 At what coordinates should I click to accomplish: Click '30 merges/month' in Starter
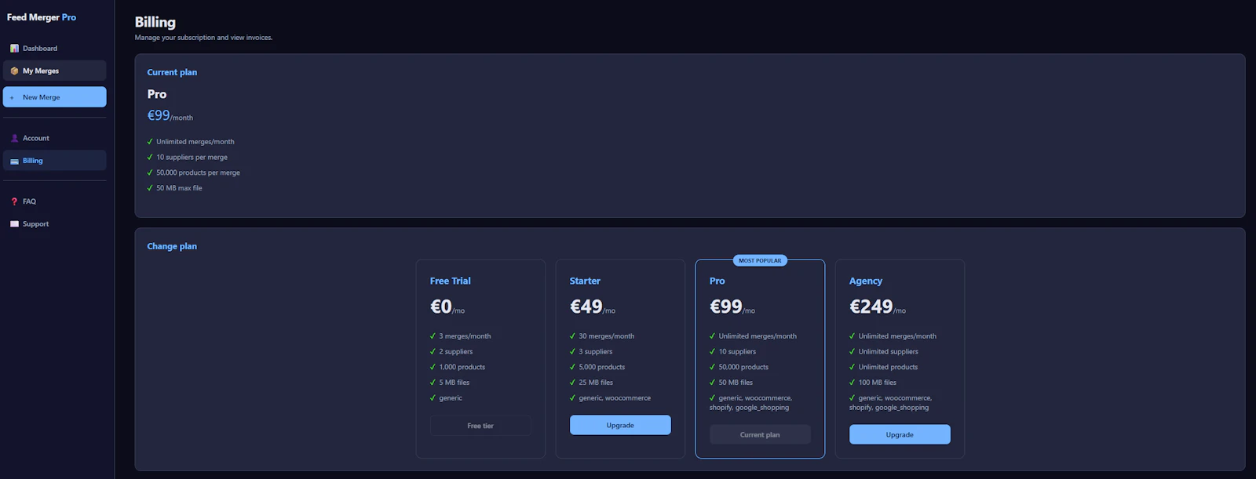click(x=607, y=336)
